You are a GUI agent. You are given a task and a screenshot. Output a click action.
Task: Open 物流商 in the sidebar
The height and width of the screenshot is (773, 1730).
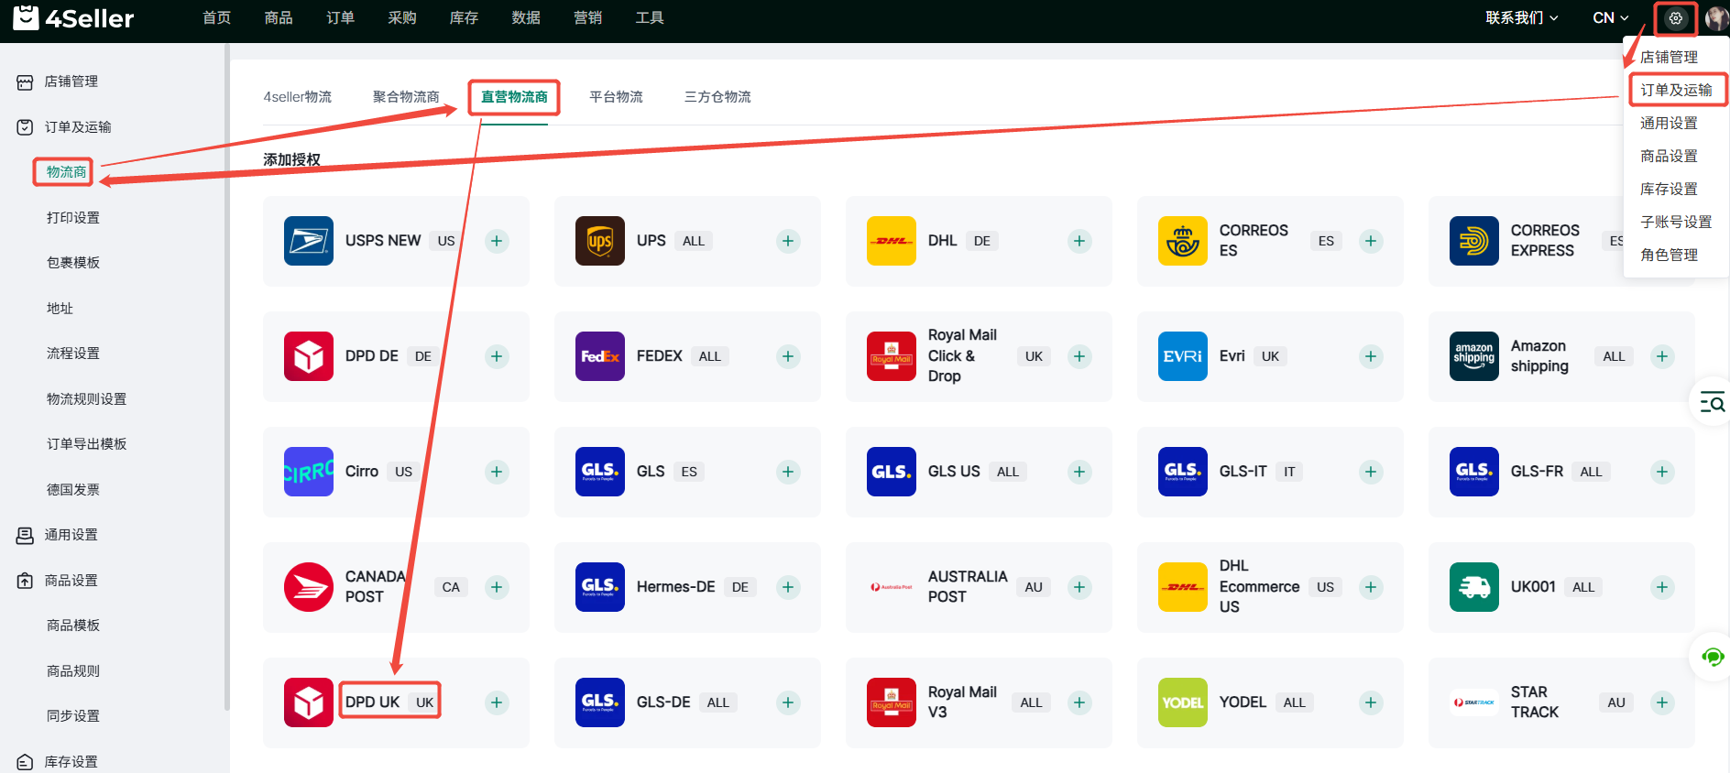[x=66, y=172]
